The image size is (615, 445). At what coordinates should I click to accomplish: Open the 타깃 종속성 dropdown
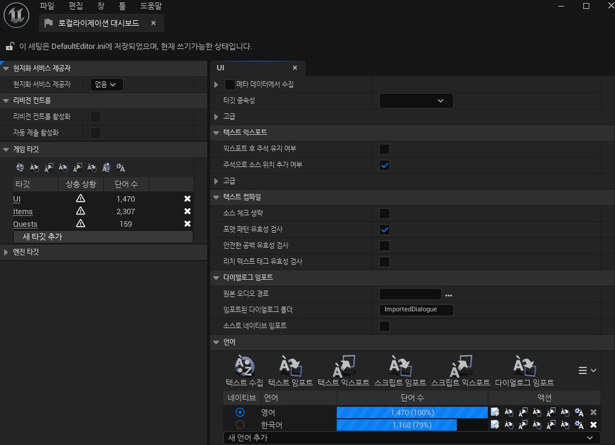[x=416, y=101]
